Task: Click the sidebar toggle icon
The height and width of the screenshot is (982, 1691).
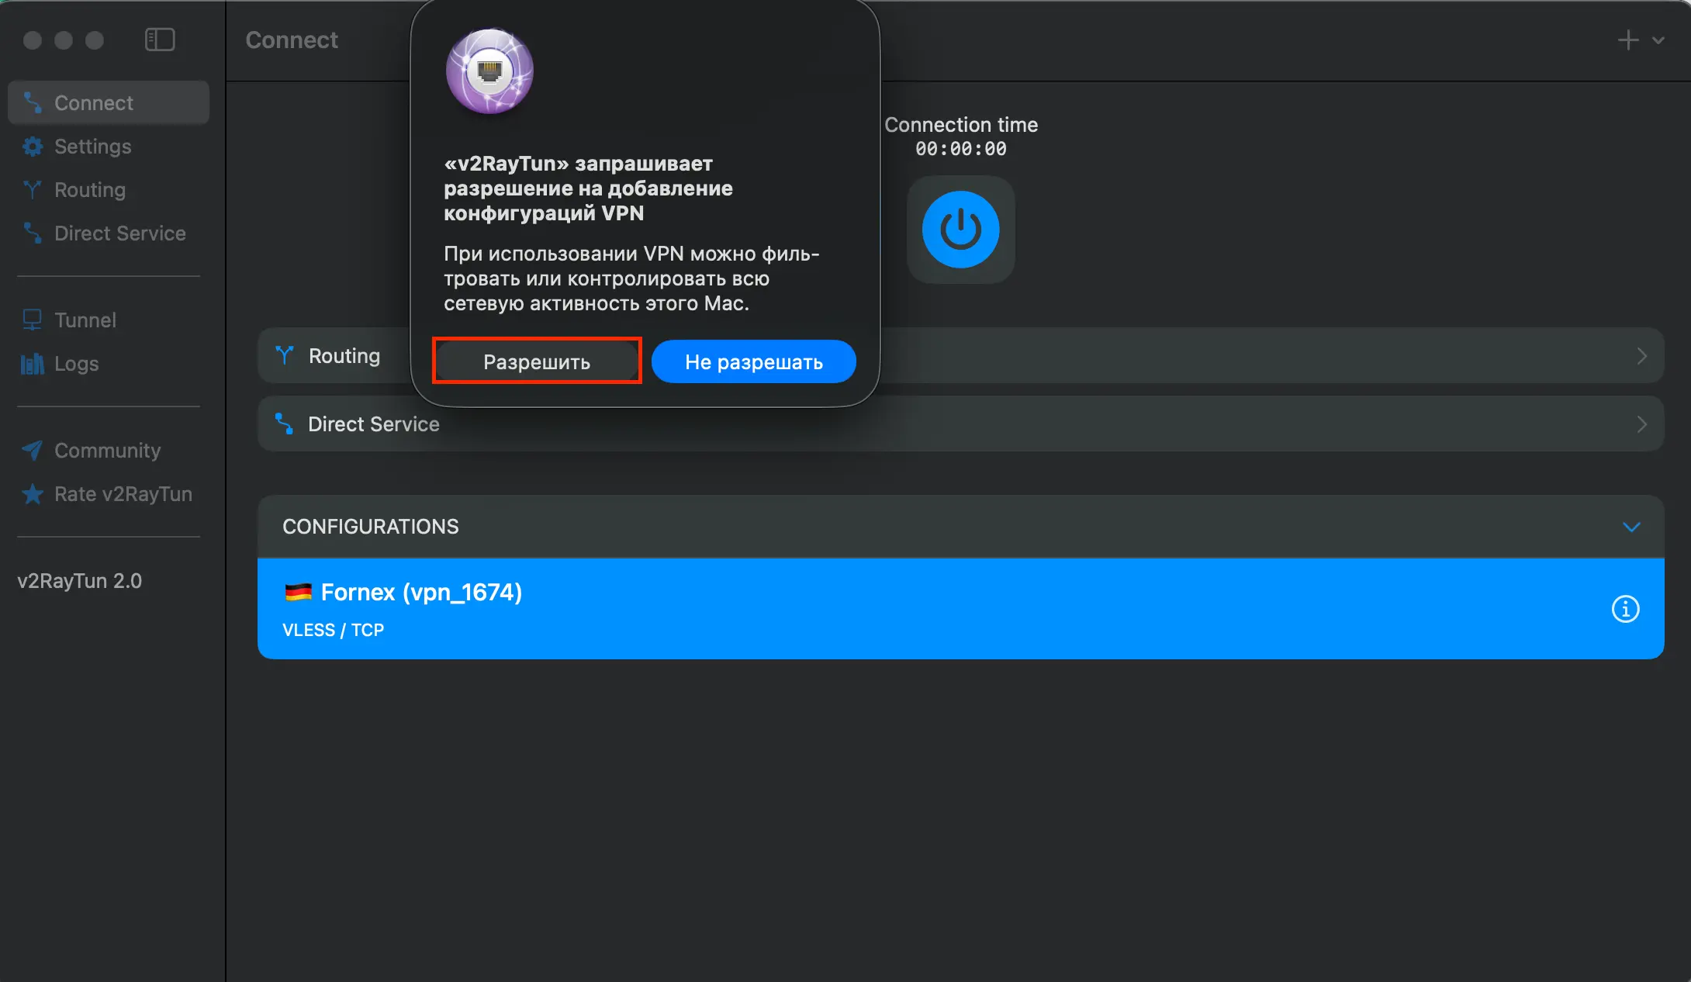Action: point(160,40)
